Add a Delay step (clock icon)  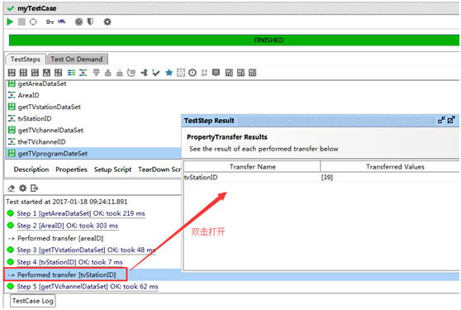click(x=192, y=73)
